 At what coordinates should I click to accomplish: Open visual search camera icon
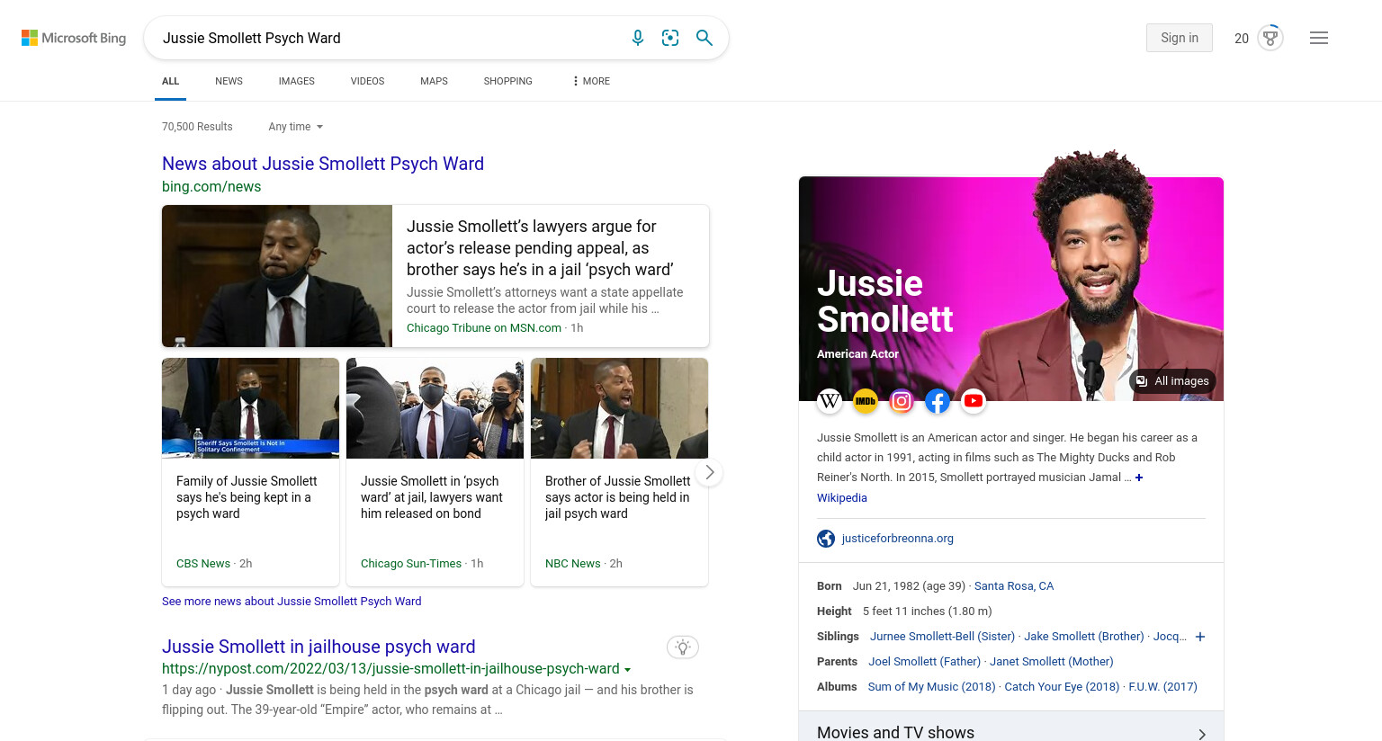coord(670,38)
